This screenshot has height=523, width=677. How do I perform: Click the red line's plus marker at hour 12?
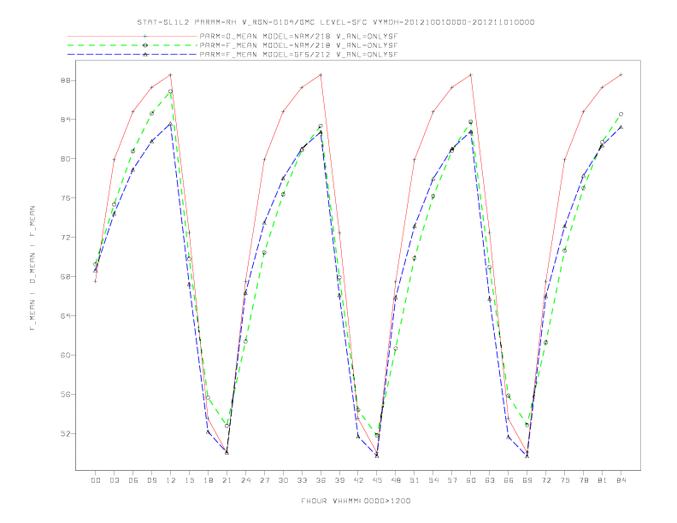[x=171, y=75]
